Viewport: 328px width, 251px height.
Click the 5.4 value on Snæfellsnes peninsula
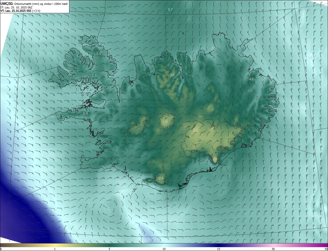(x=85, y=113)
